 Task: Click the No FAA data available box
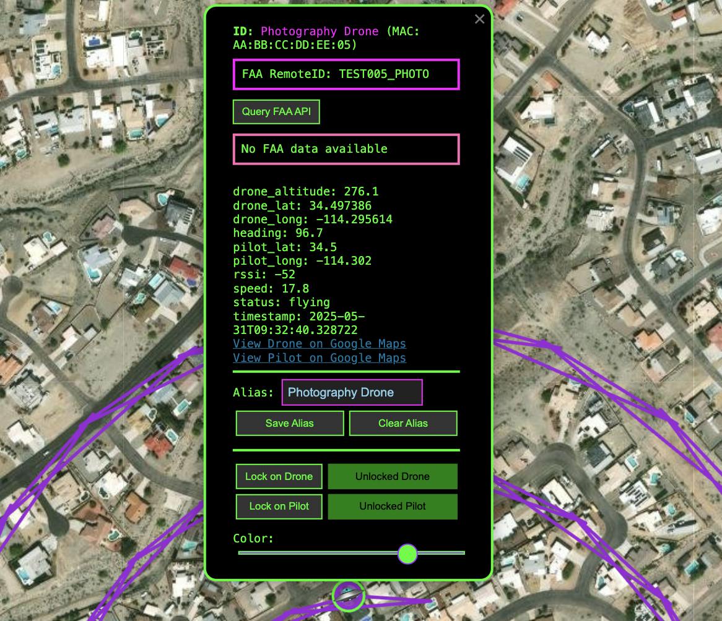pyautogui.click(x=346, y=149)
